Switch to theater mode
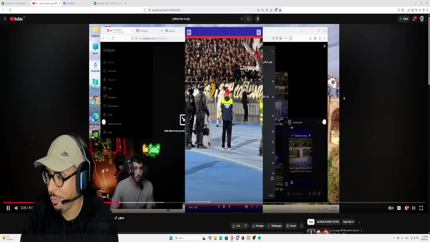 [x=414, y=208]
